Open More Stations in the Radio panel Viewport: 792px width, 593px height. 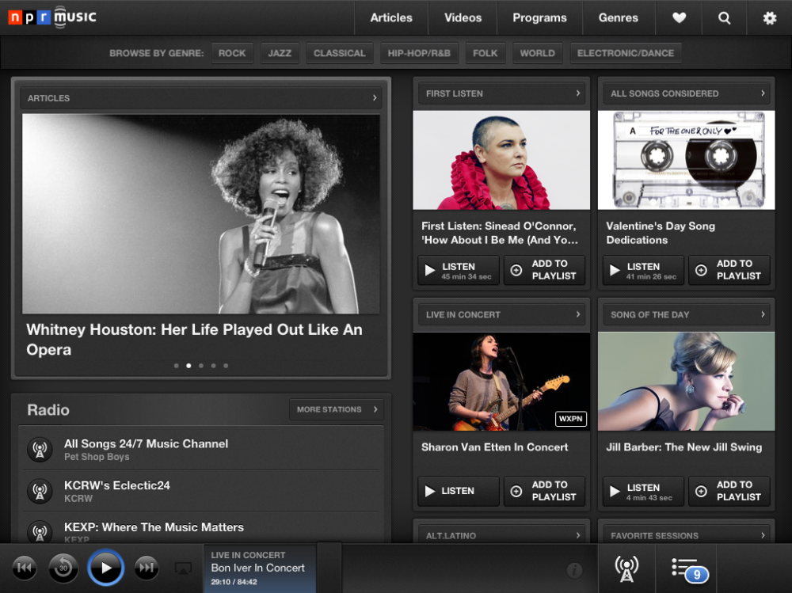(x=336, y=409)
